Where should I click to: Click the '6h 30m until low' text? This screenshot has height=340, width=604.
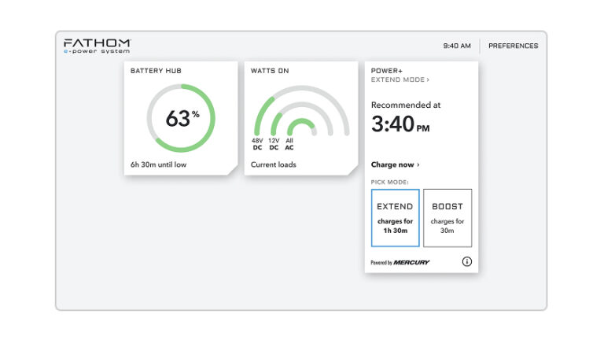tap(158, 165)
